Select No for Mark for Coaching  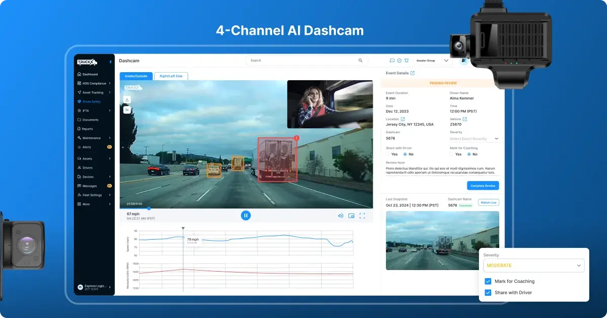(469, 154)
